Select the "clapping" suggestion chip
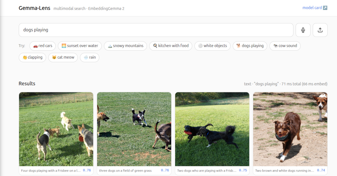337x176 pixels. click(32, 57)
